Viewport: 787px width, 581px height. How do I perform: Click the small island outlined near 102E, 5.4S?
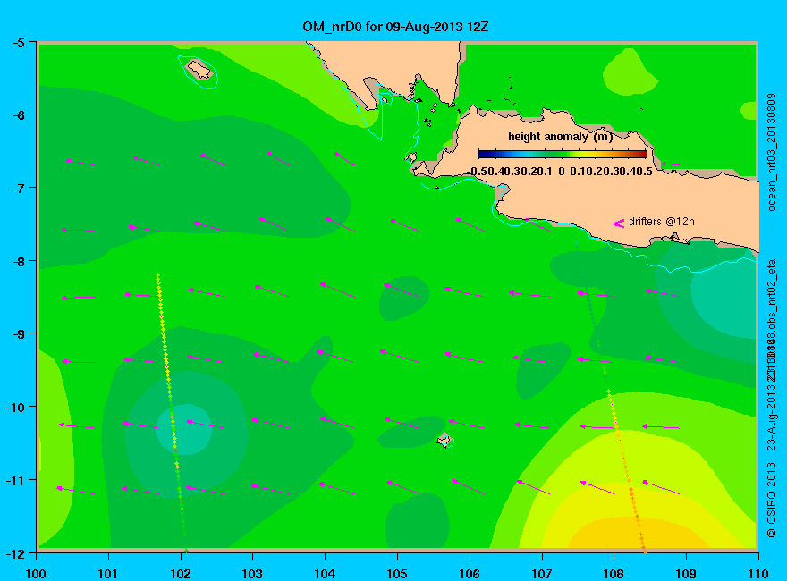[199, 70]
